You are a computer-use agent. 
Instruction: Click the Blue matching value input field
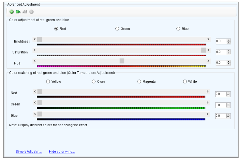tap(221, 116)
